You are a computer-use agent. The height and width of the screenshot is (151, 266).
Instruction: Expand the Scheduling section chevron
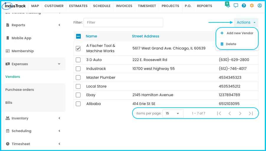59,131
